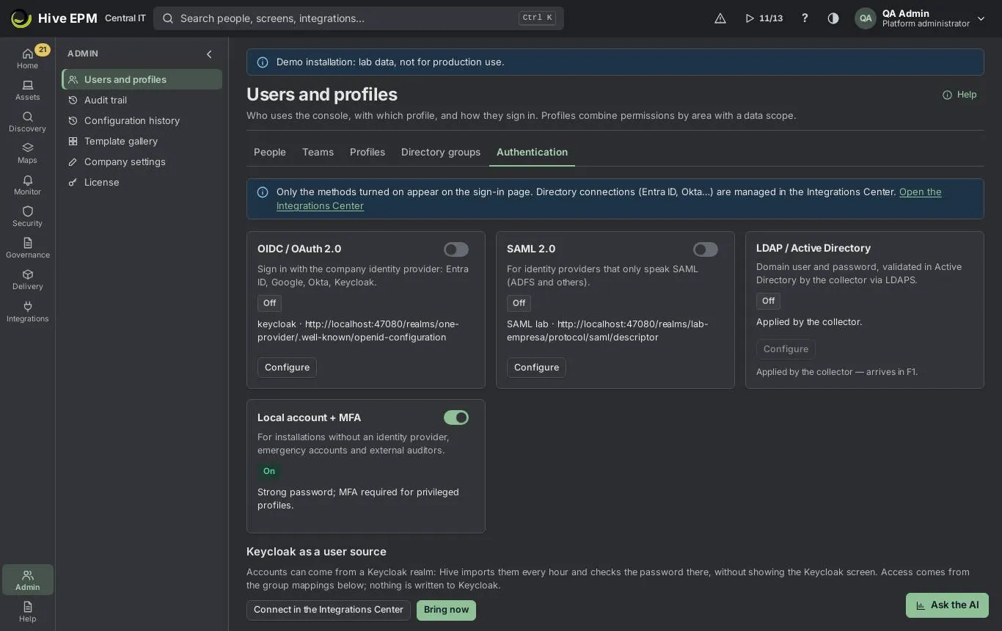
Task: Open Audit trail in the Admin menu
Action: coord(142,100)
